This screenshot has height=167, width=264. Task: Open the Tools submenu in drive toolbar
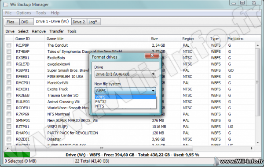(72, 31)
